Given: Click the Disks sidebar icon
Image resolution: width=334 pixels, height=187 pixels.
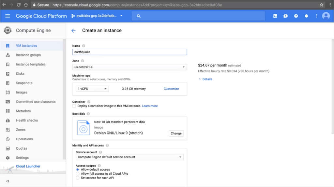Looking at the screenshot, I should (8, 74).
